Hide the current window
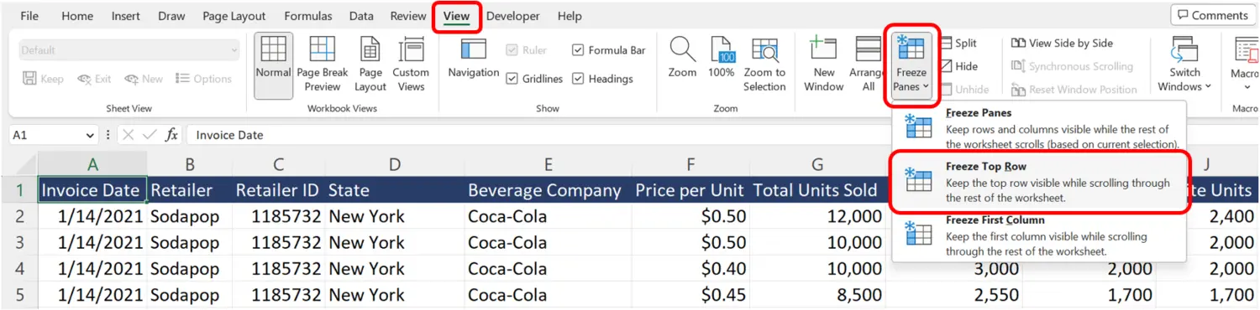Image resolution: width=1260 pixels, height=310 pixels. point(958,66)
